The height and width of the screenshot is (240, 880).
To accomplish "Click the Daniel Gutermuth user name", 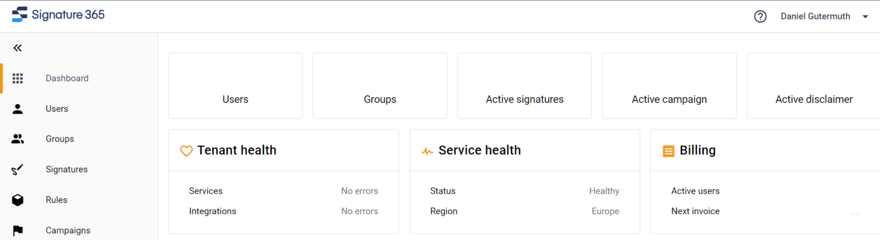I will tap(815, 17).
